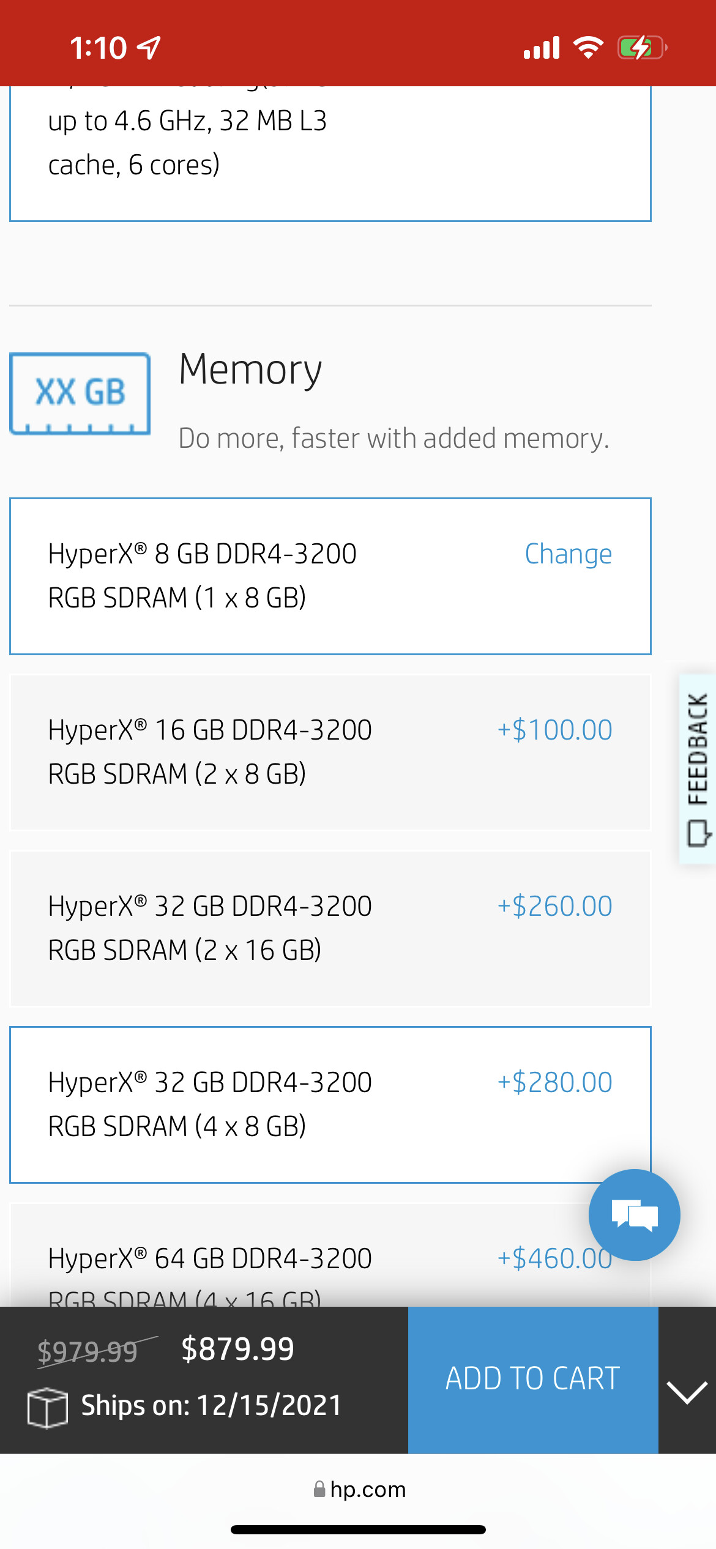Tap the battery charging indicator
Screen dimensions: 716x1549
(x=641, y=48)
